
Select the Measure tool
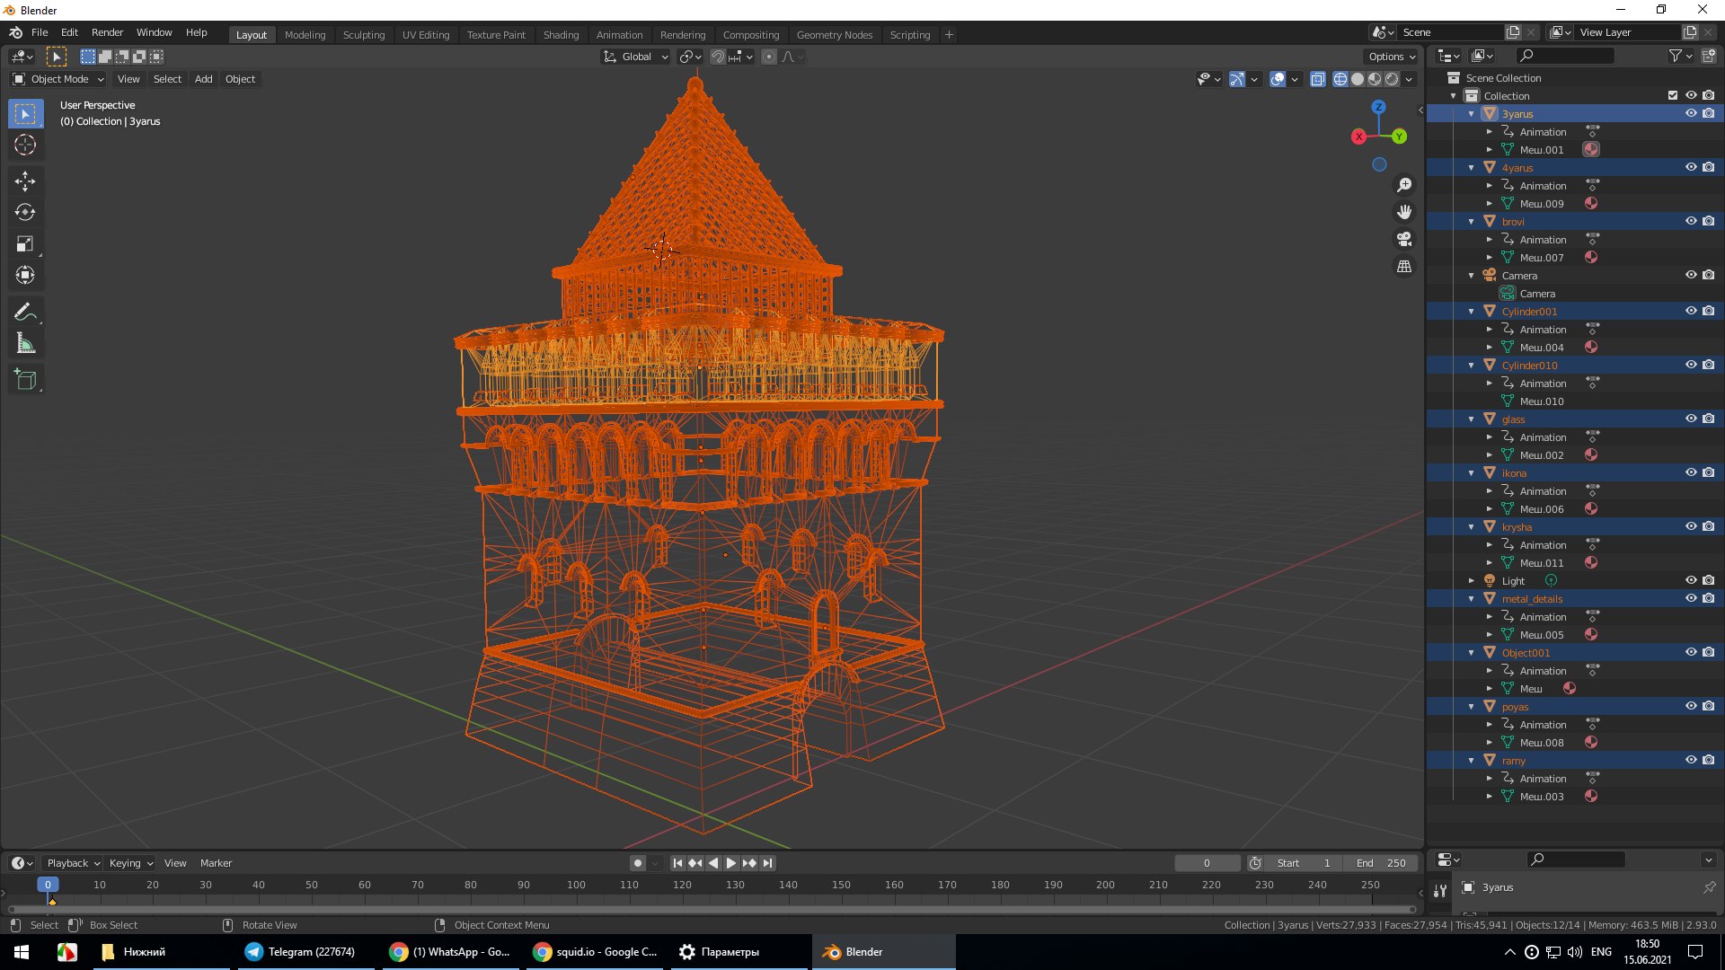pyautogui.click(x=25, y=344)
